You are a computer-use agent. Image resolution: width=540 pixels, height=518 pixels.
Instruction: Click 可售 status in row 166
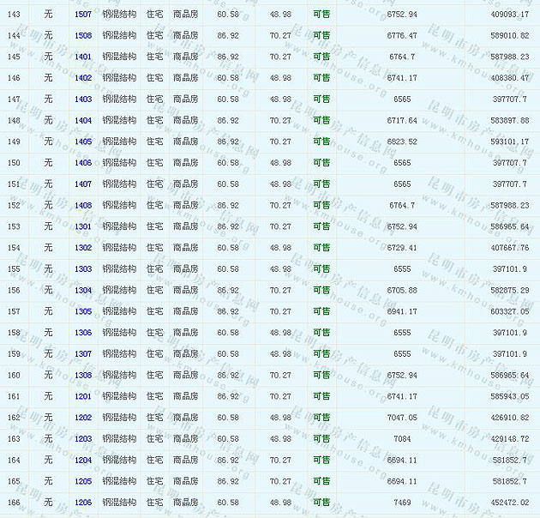321,503
